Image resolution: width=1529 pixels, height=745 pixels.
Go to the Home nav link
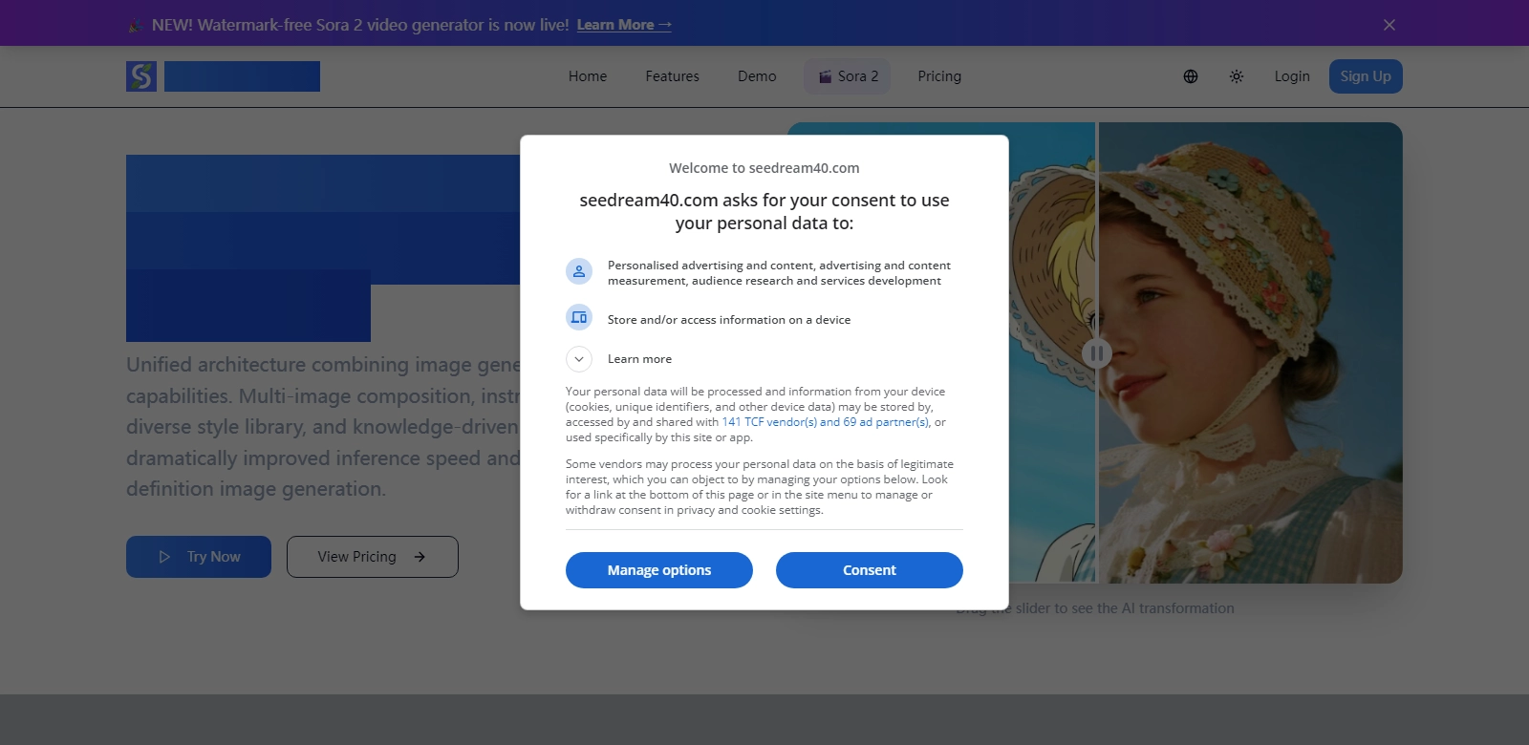tap(588, 76)
